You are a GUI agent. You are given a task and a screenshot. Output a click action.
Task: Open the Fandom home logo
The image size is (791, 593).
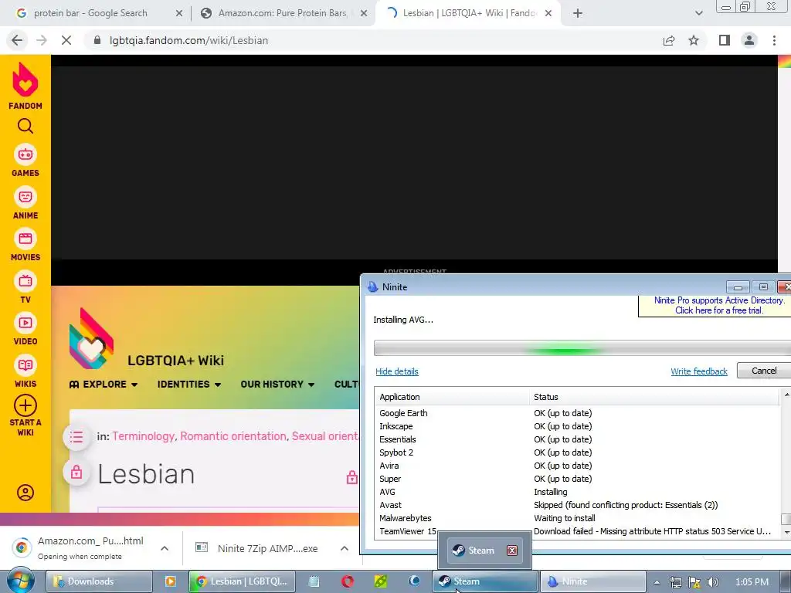[x=25, y=86]
